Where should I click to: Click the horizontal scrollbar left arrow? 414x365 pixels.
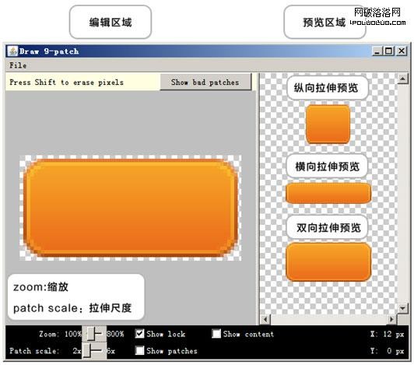click(265, 319)
